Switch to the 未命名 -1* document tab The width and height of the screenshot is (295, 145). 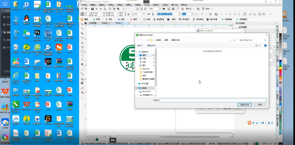[x=106, y=23]
